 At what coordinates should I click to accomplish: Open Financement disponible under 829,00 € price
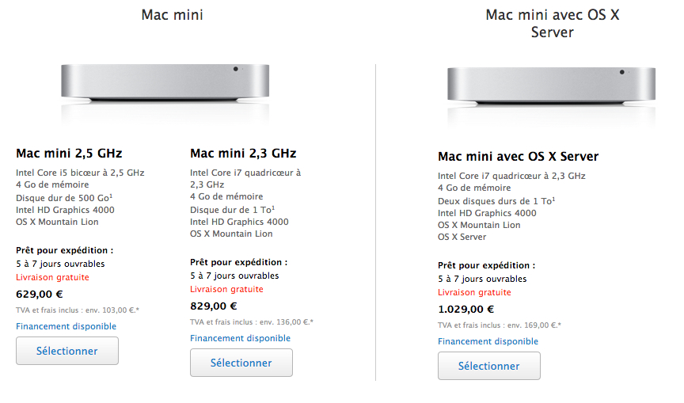[241, 338]
